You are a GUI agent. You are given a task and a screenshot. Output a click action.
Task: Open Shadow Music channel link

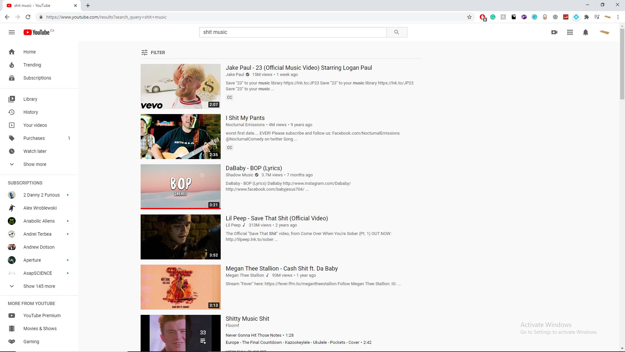[x=239, y=175]
